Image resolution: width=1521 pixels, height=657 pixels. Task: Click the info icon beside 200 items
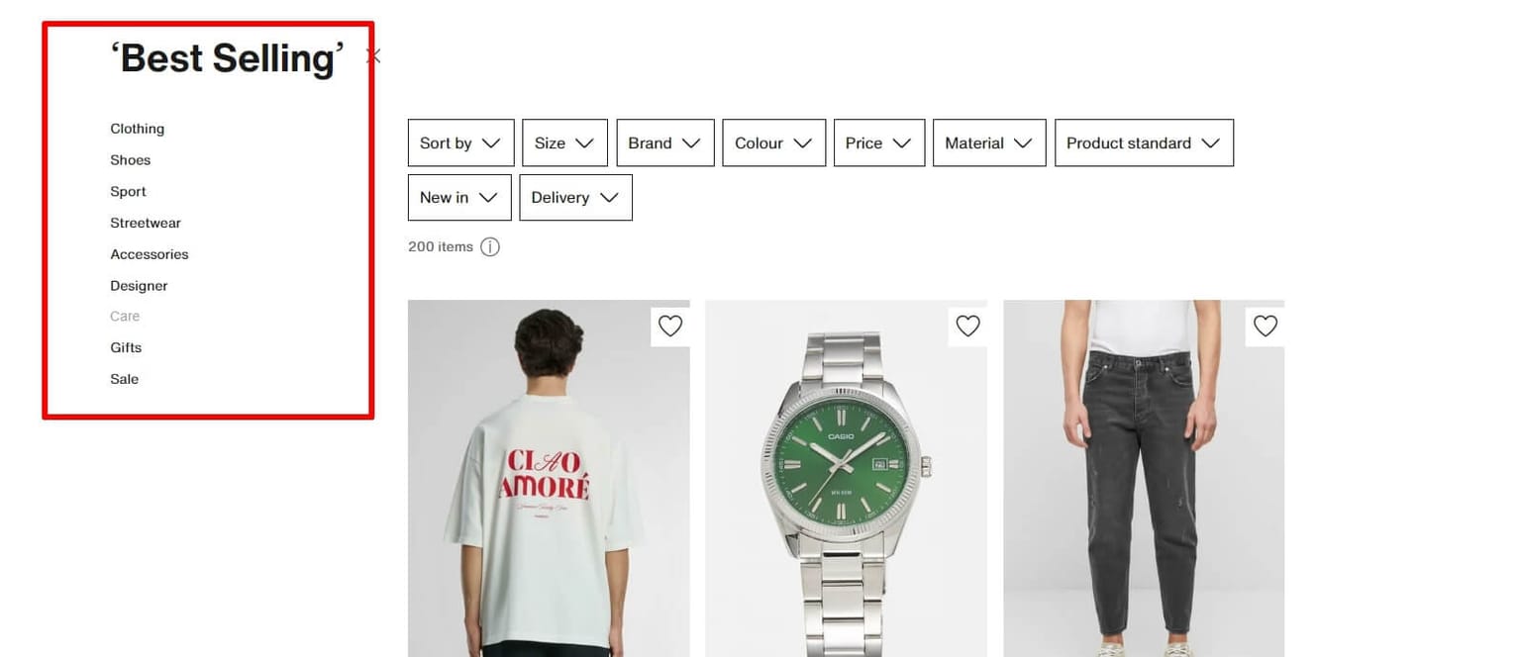pyautogui.click(x=490, y=246)
